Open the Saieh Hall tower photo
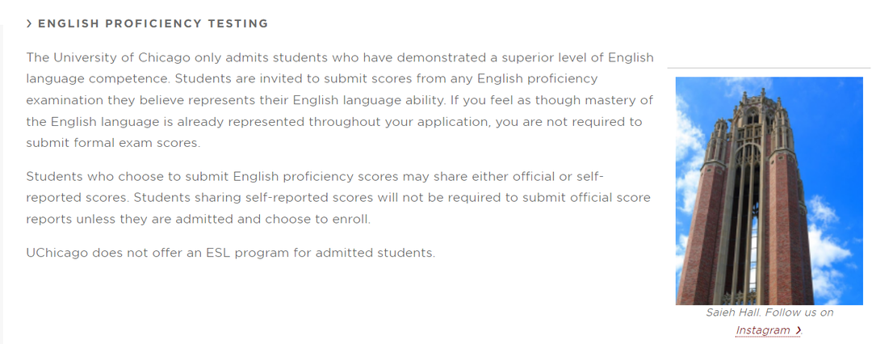Viewport: 872px width, 344px height. click(769, 191)
